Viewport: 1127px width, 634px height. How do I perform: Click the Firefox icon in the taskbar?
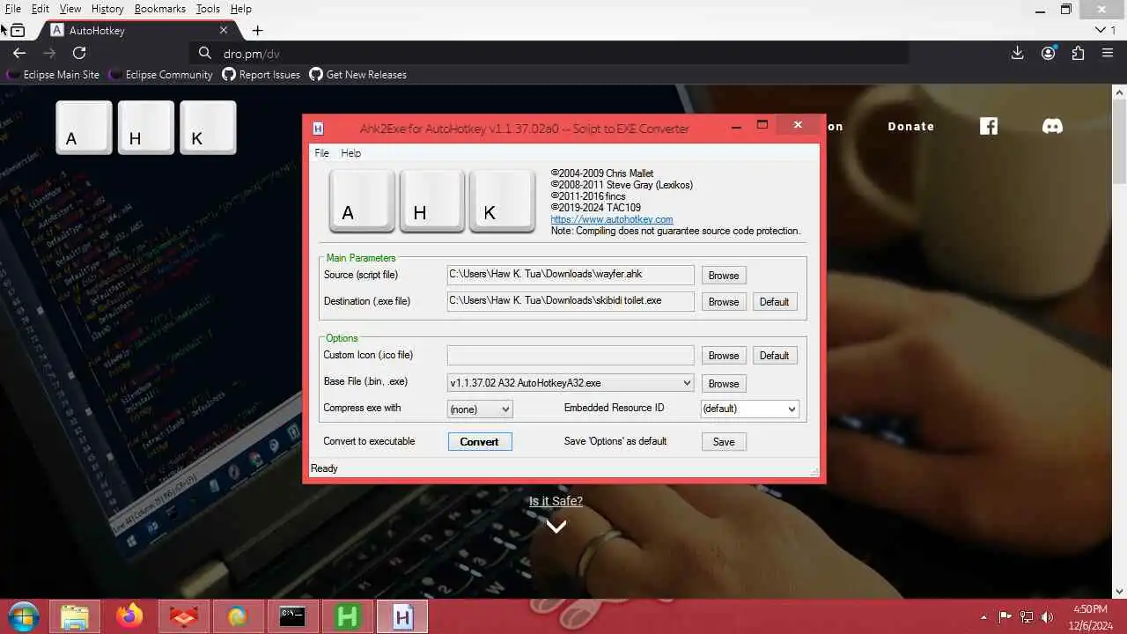[129, 616]
